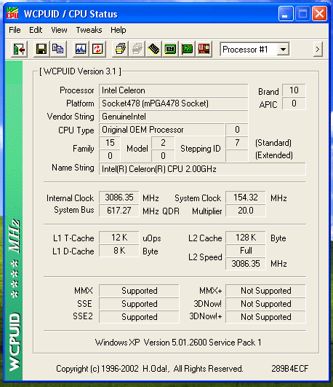Click the SSE Supported field

click(x=139, y=304)
